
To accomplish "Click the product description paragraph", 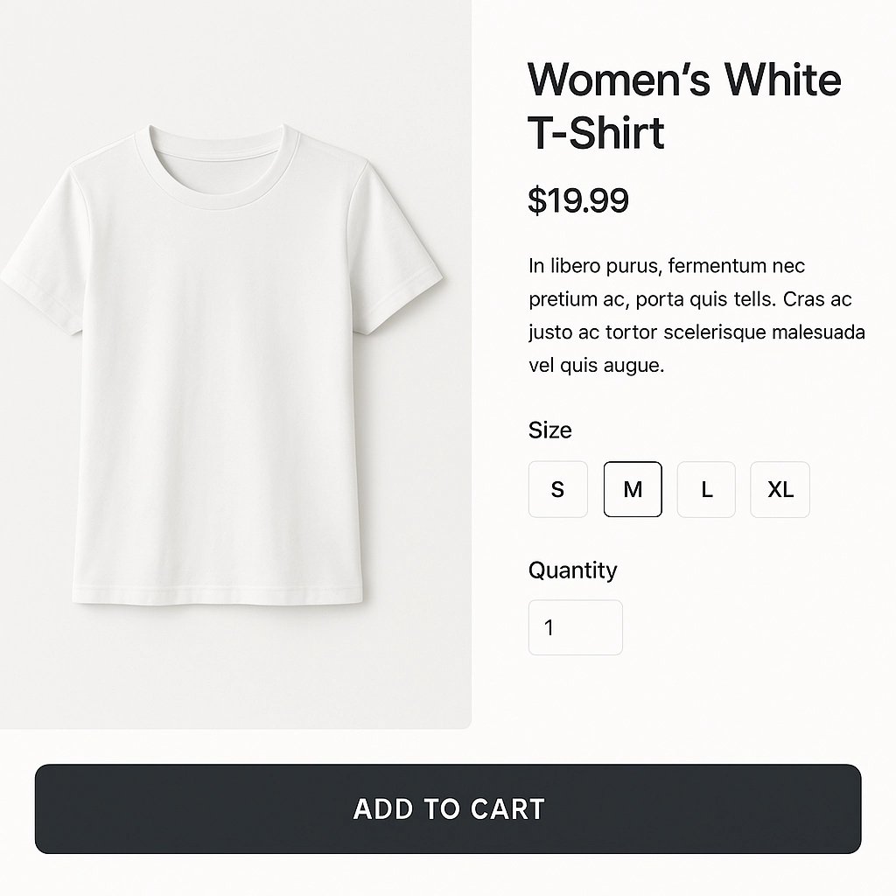I will pyautogui.click(x=696, y=315).
